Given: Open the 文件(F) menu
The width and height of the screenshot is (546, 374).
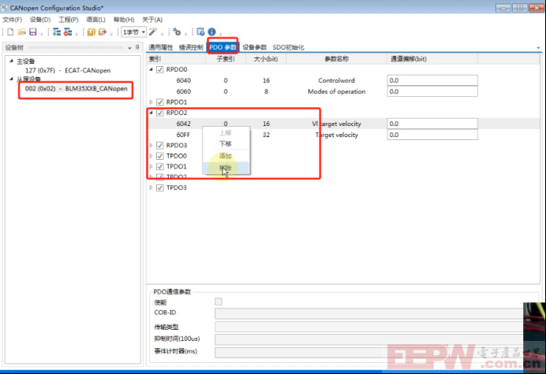Looking at the screenshot, I should click(12, 20).
